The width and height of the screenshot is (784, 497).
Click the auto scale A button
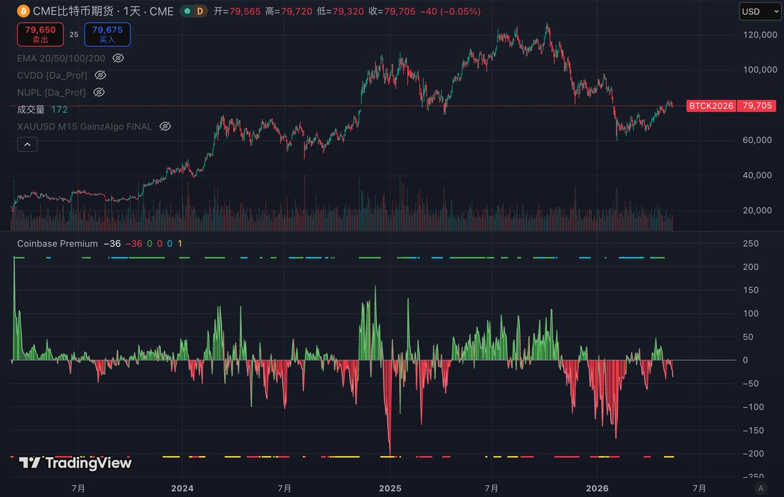[x=759, y=487]
